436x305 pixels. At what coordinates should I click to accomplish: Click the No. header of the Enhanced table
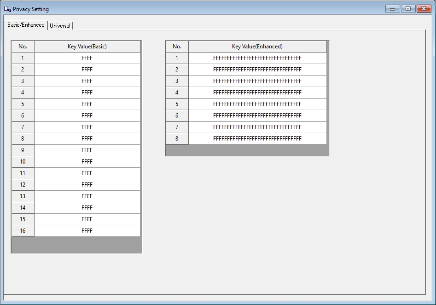pos(177,46)
